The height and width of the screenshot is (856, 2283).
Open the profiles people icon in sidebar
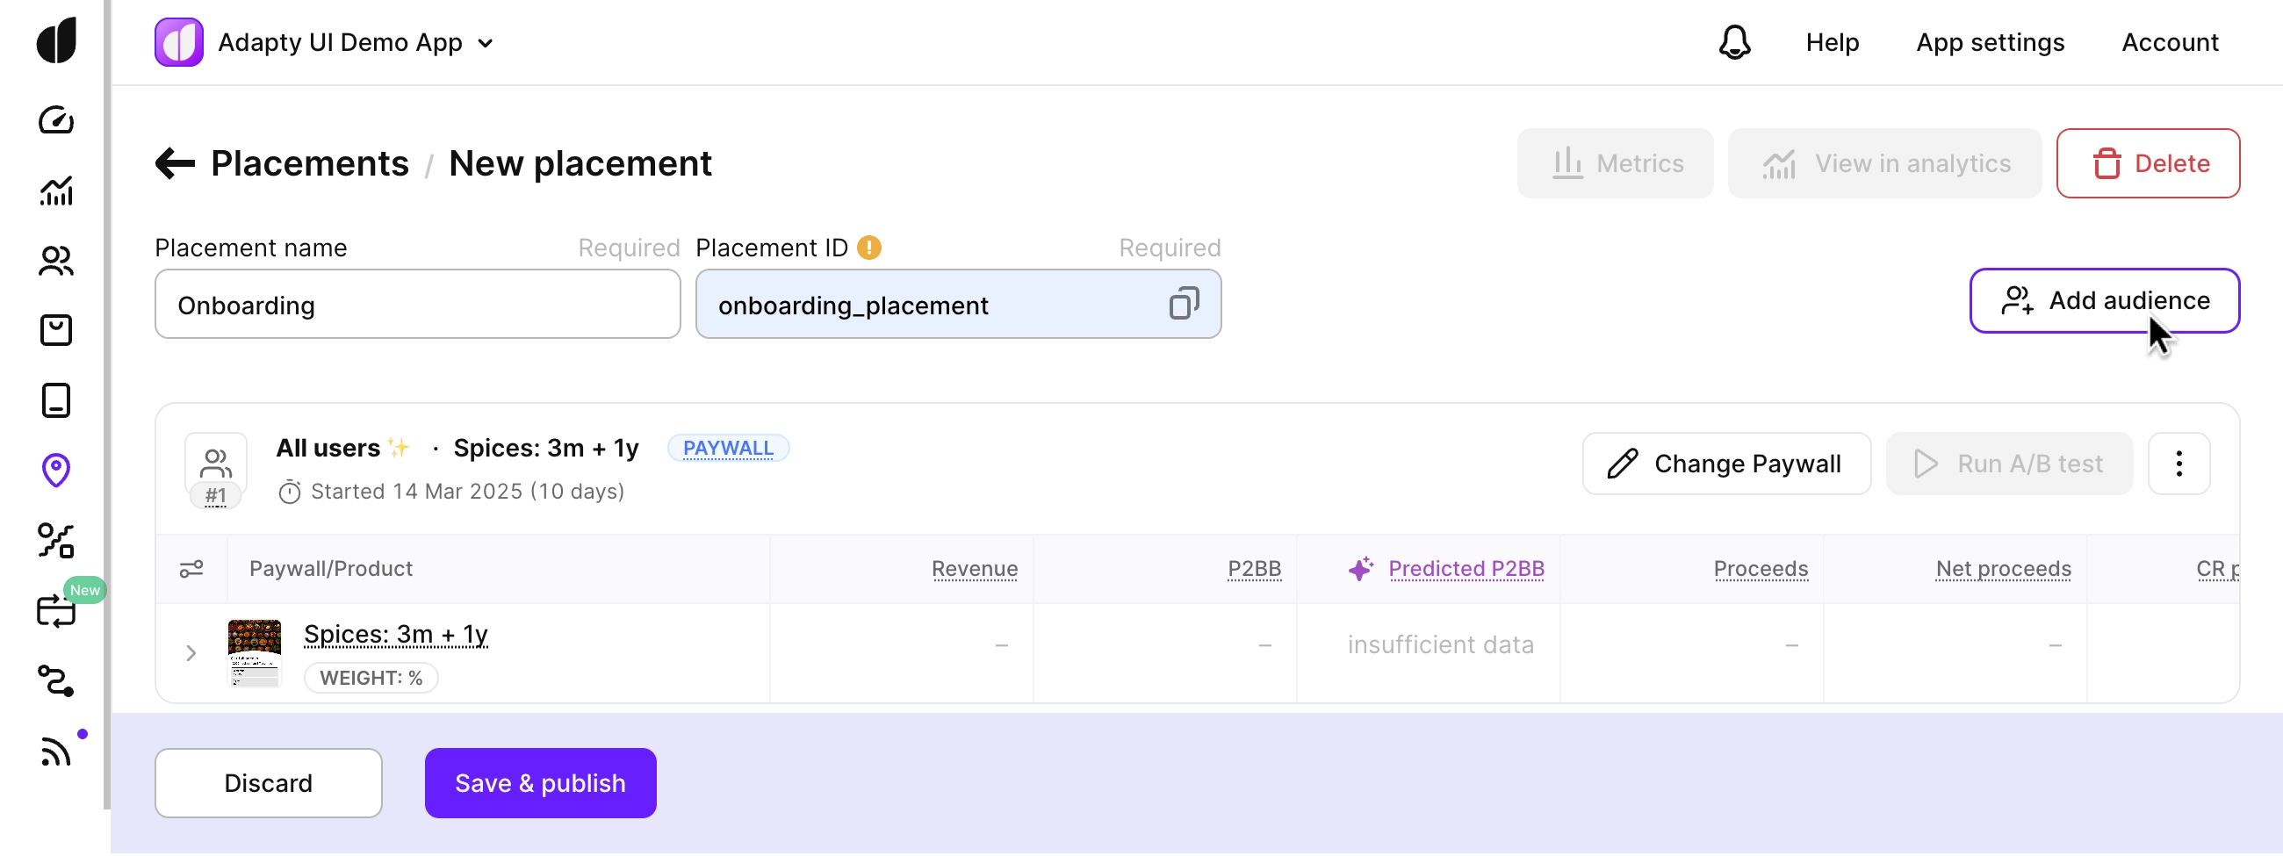click(x=56, y=261)
